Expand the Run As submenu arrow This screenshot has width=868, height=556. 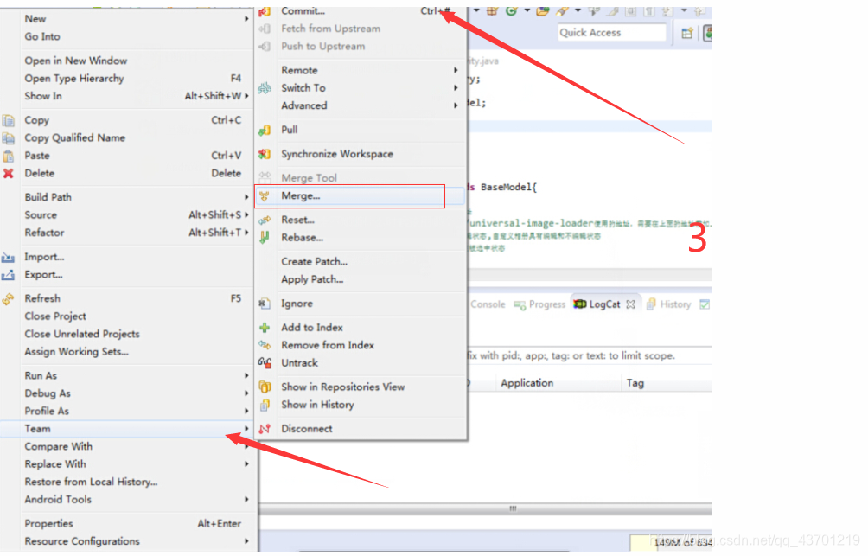point(246,375)
